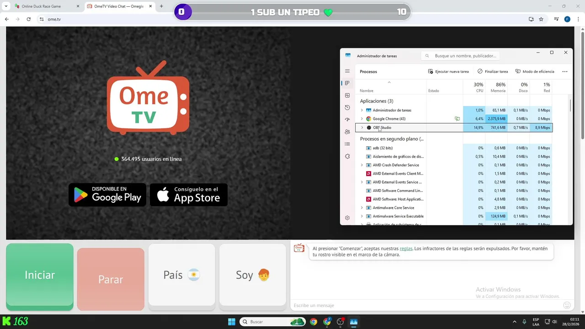Image resolution: width=585 pixels, height=329 pixels.
Task: Click Ejecutar nueva tarea in Task Manager
Action: (x=448, y=72)
